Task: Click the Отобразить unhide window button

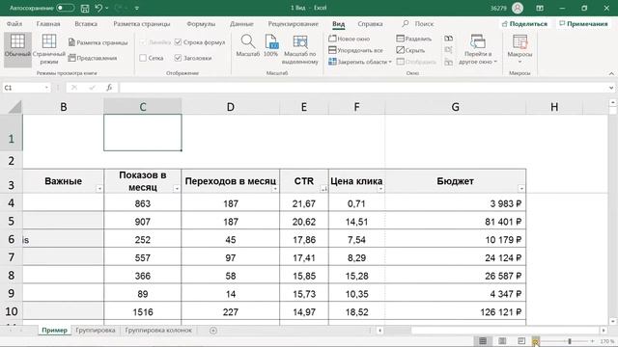Action: (416, 62)
